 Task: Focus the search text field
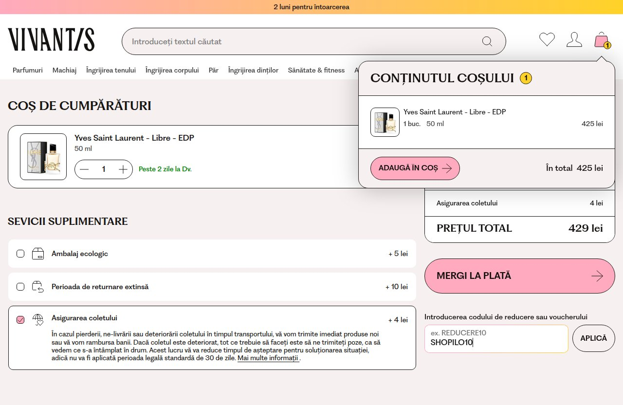click(314, 41)
